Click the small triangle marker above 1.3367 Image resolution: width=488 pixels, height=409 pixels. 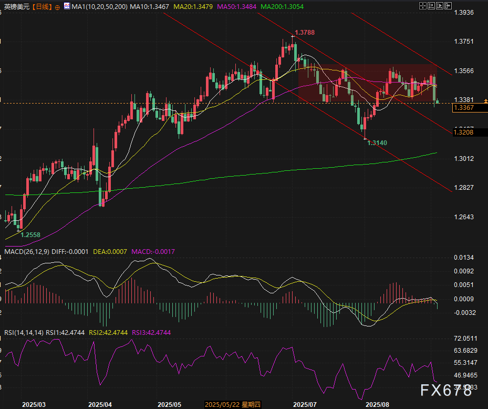[485, 100]
